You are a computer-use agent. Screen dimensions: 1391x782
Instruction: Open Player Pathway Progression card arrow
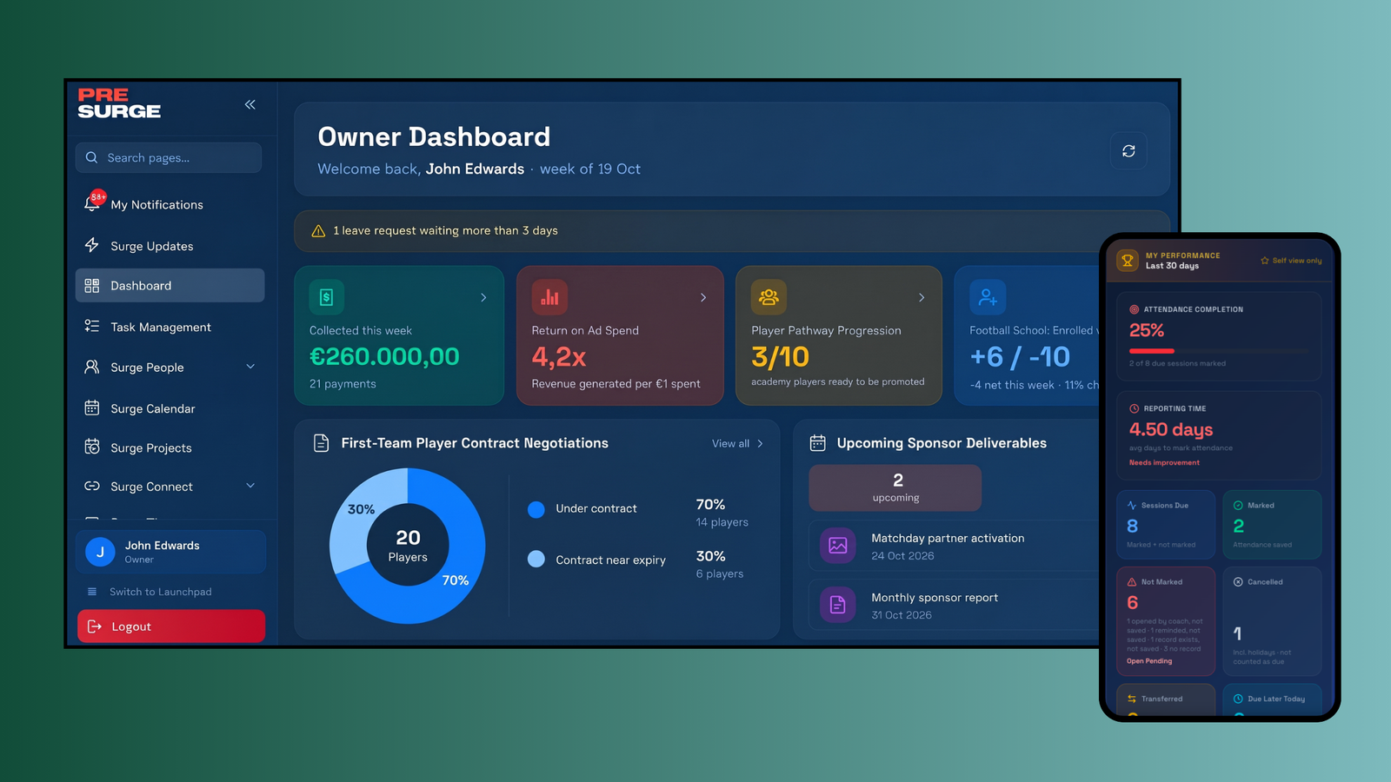click(922, 297)
